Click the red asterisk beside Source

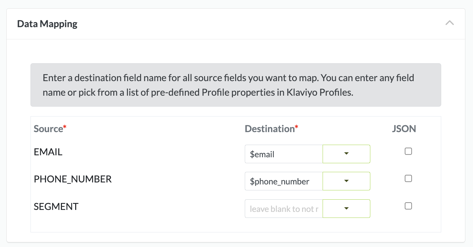(65, 127)
